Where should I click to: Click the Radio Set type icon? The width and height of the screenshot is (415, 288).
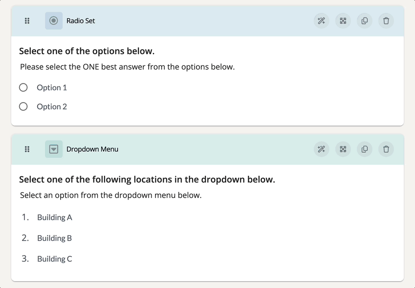point(54,21)
